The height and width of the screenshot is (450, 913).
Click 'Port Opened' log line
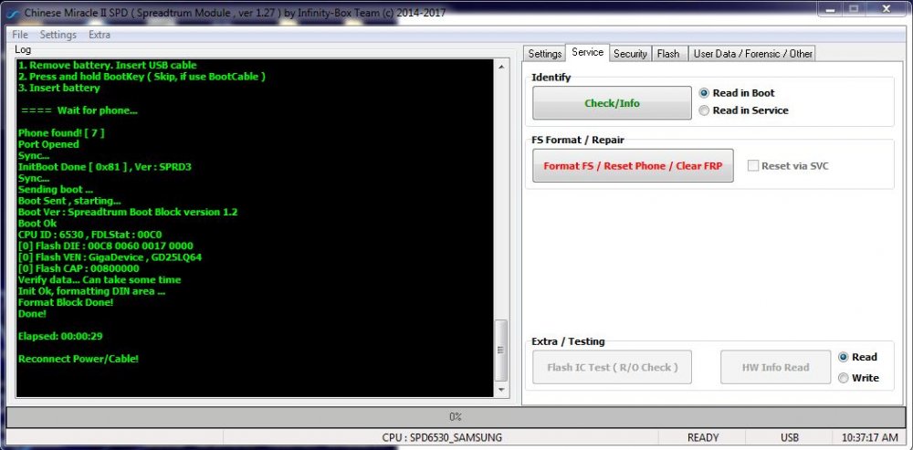(48, 144)
